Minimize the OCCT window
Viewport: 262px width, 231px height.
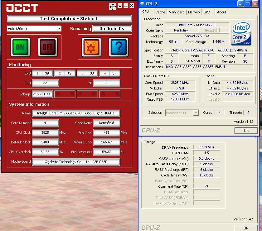click(126, 6)
